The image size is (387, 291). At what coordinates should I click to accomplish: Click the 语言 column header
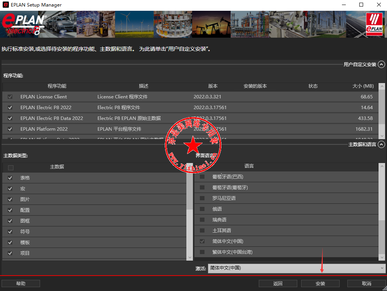click(x=249, y=166)
